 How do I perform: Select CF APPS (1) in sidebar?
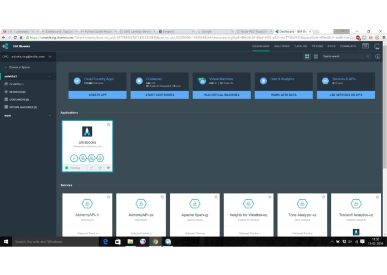tap(16, 85)
